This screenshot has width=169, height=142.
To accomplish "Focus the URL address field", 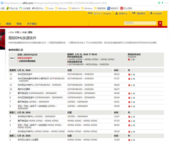I will pyautogui.click(x=56, y=3).
